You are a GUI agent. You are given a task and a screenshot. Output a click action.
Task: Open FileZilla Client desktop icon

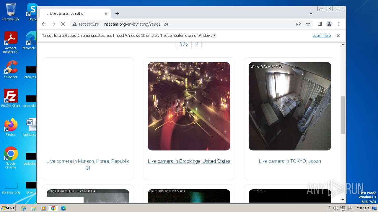coord(11,98)
